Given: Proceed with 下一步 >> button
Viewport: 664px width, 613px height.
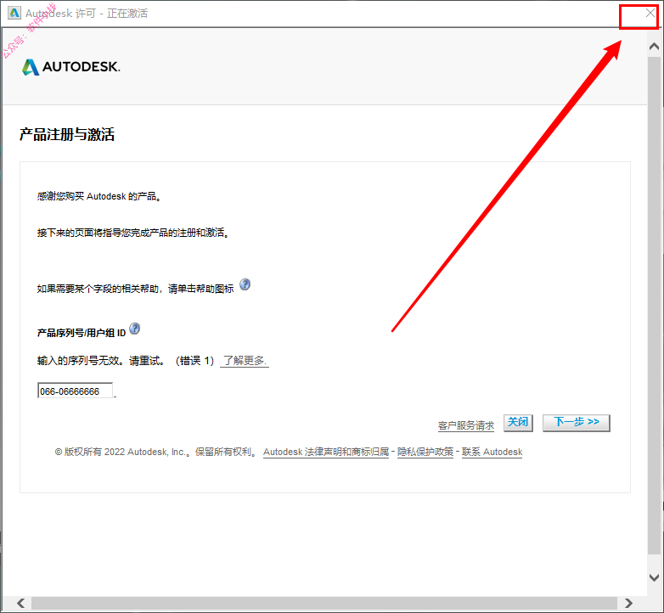Looking at the screenshot, I should (x=577, y=423).
